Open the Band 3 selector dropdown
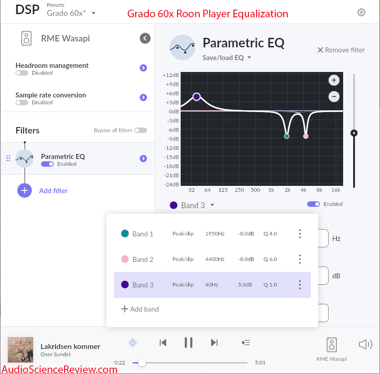The image size is (380, 374). (193, 205)
